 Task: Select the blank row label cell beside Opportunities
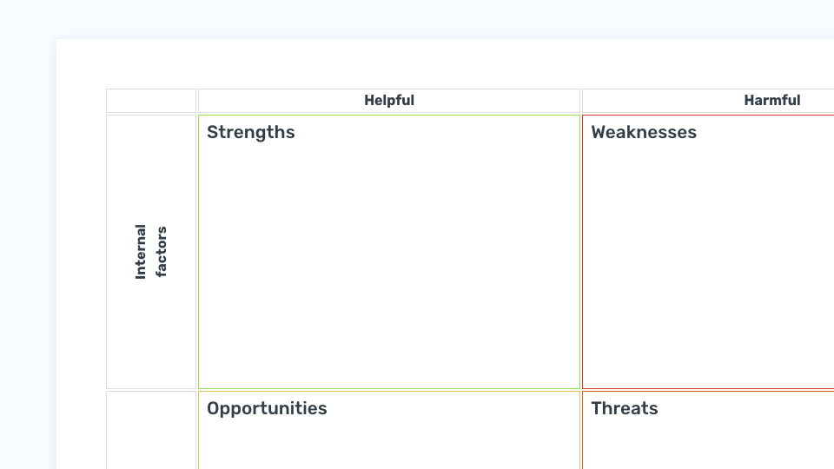(151, 430)
